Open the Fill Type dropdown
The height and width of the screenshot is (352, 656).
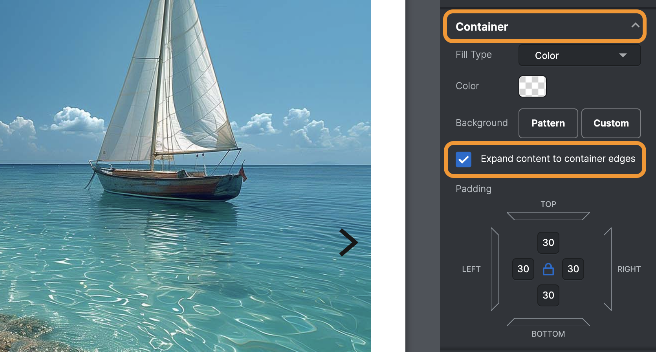[x=579, y=55]
